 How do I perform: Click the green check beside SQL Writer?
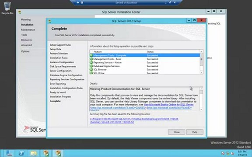pyautogui.click(x=91, y=73)
